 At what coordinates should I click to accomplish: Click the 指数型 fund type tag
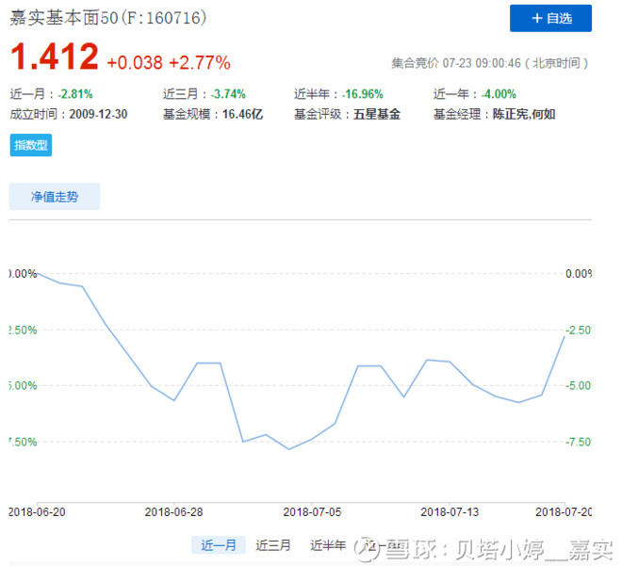click(x=31, y=145)
